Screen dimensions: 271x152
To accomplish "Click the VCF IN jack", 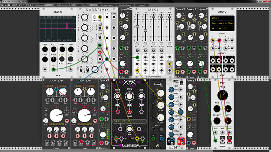I will (x=215, y=141).
